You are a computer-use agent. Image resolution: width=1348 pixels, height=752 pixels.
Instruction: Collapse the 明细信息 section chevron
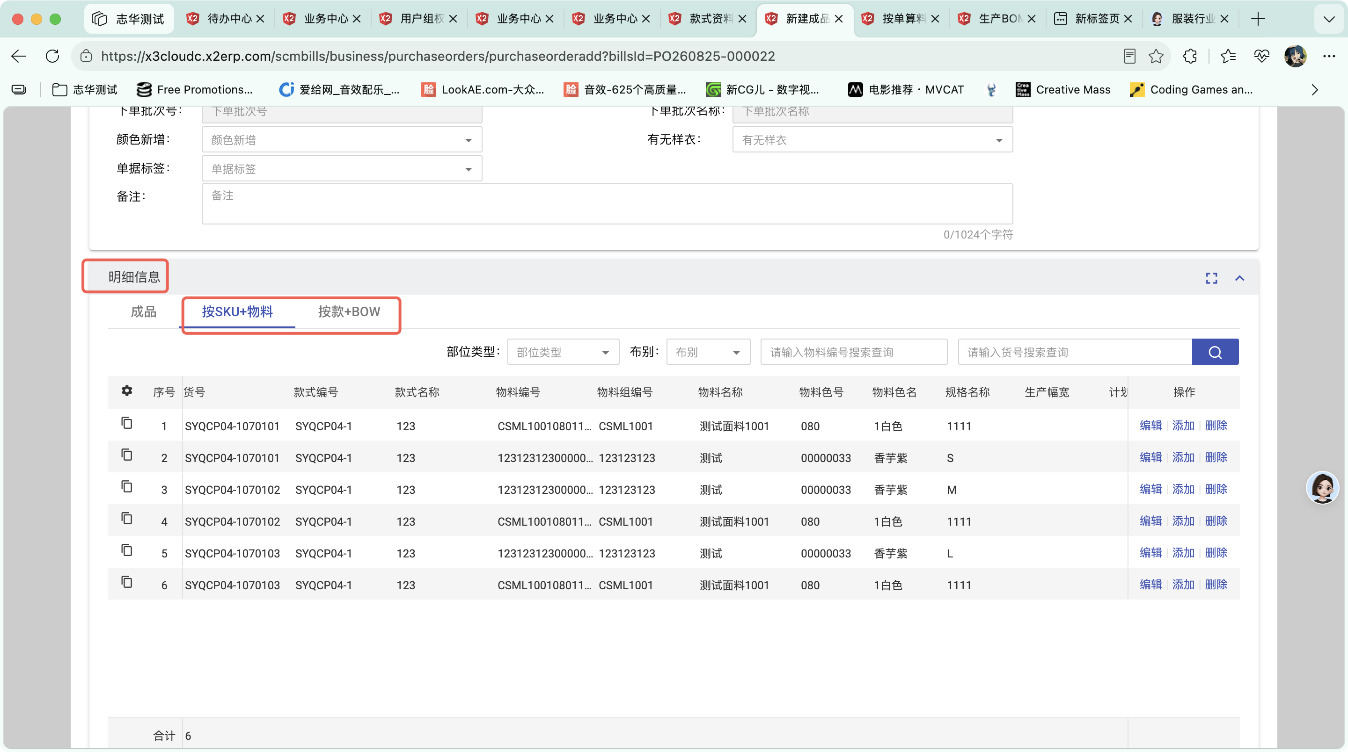pyautogui.click(x=1240, y=278)
